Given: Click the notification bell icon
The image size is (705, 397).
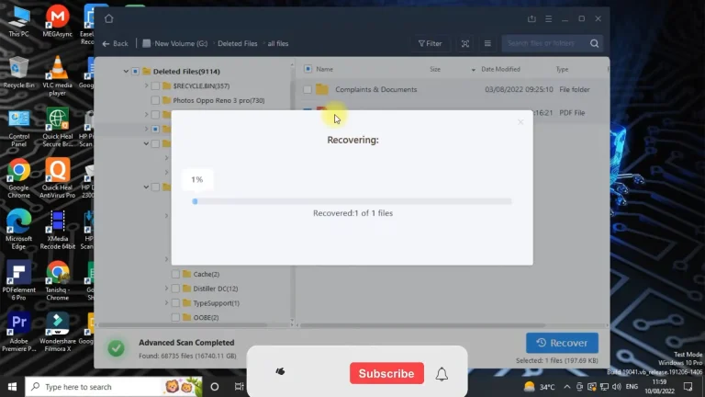Looking at the screenshot, I should 442,374.
